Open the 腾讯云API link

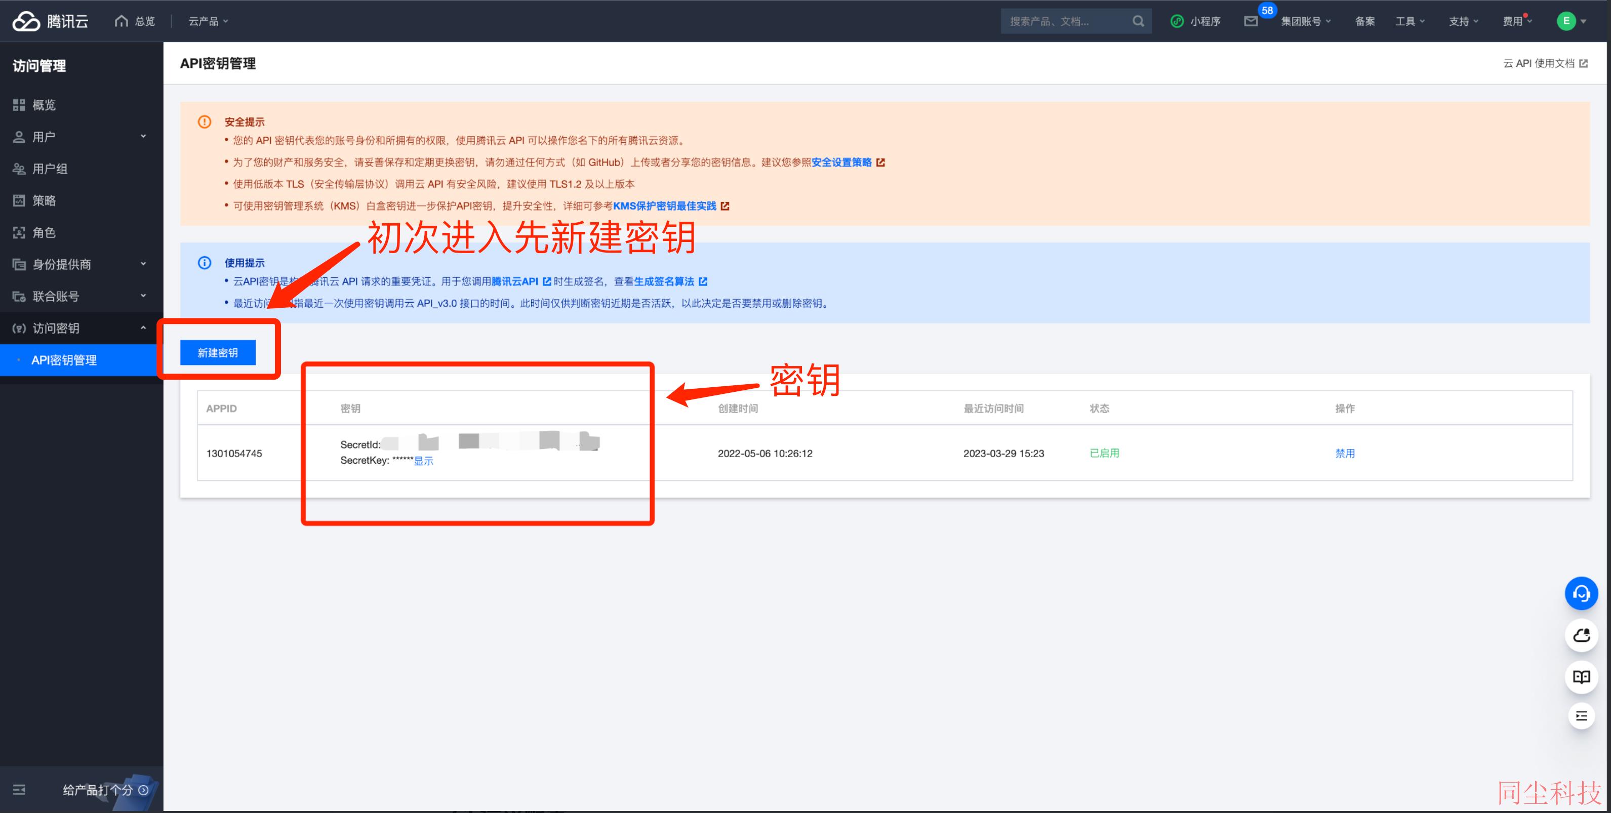[515, 282]
